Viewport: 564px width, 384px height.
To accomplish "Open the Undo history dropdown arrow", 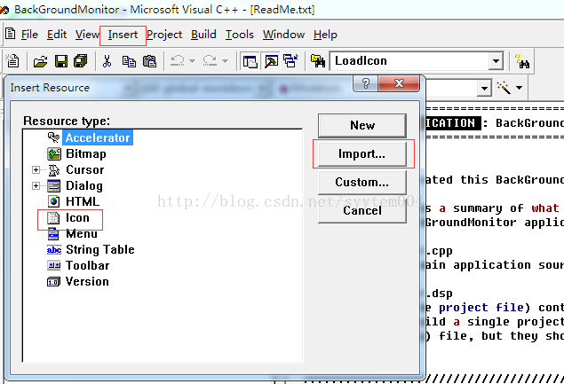I will 193,60.
